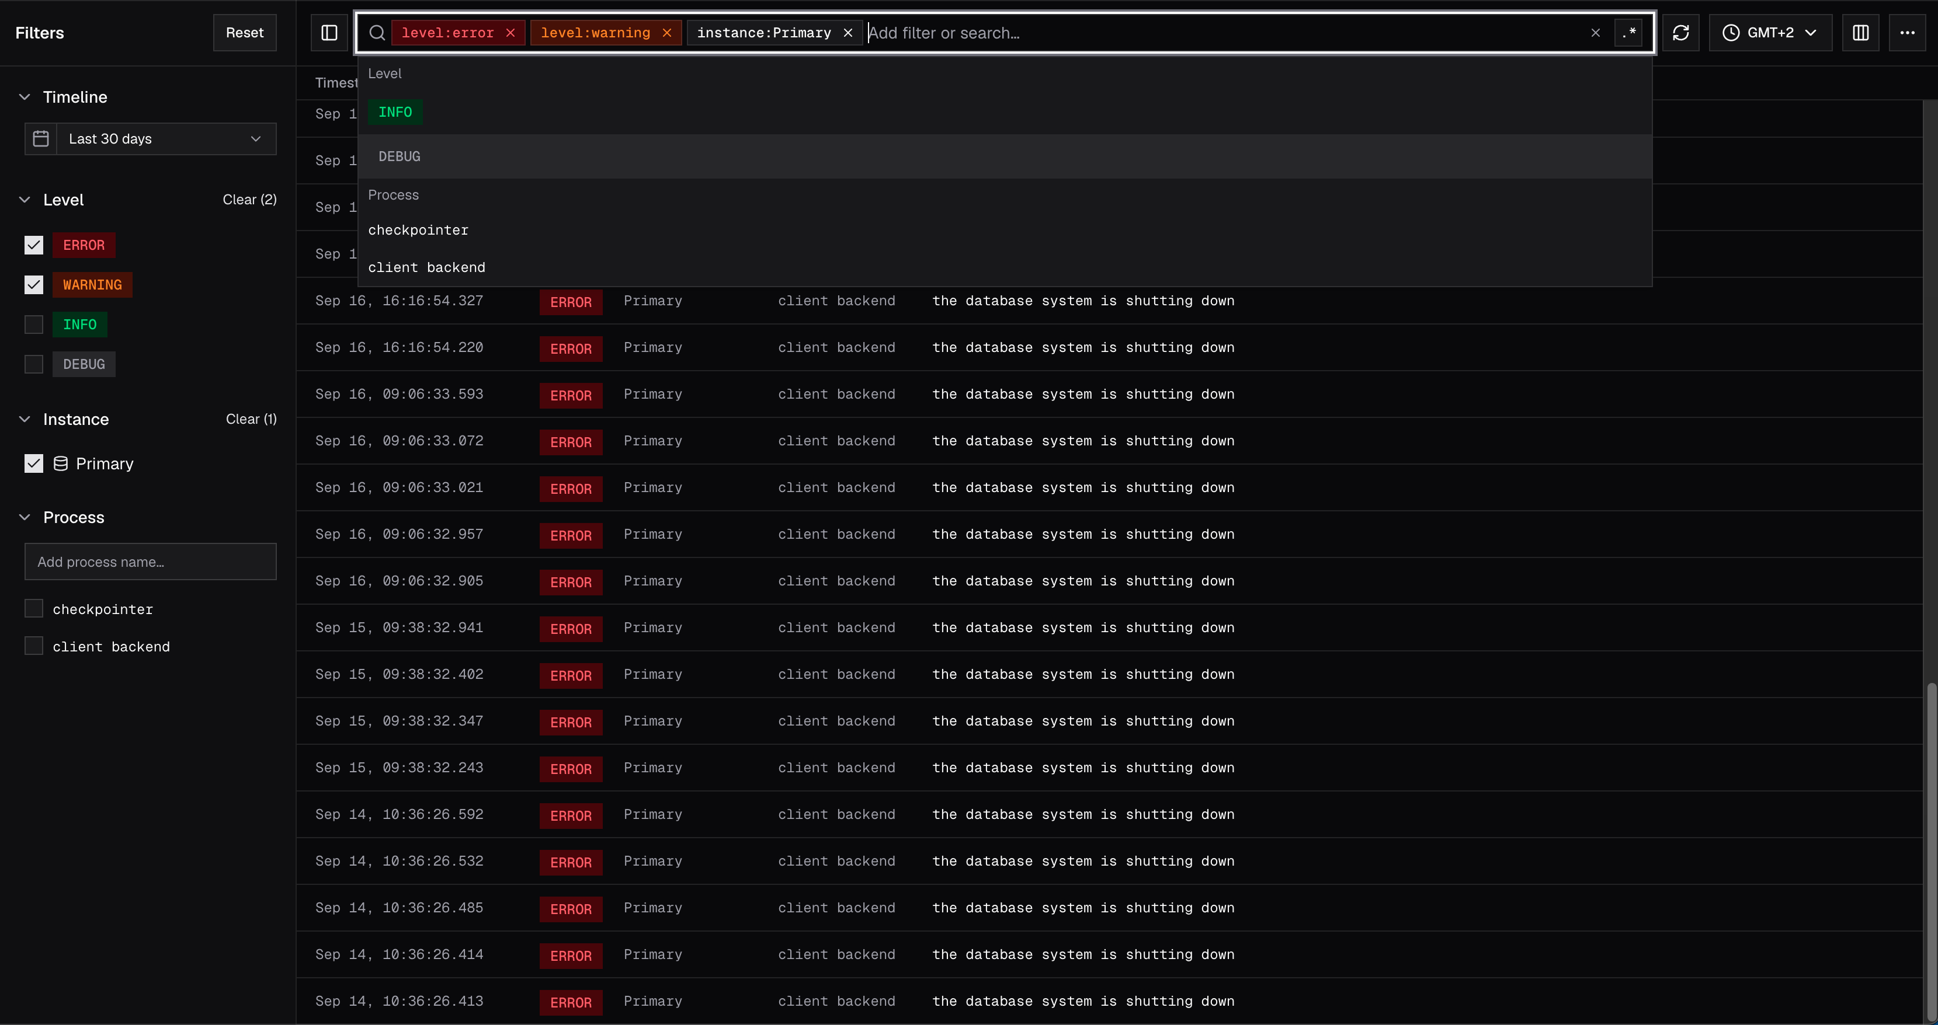Image resolution: width=1938 pixels, height=1025 pixels.
Task: Remove the level:warning filter chip
Action: pos(666,32)
